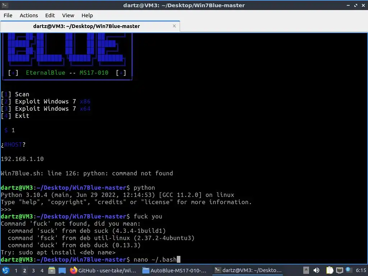This screenshot has width=368, height=276.
Task: Click the Firefox icon in the taskbar
Action: click(73, 270)
